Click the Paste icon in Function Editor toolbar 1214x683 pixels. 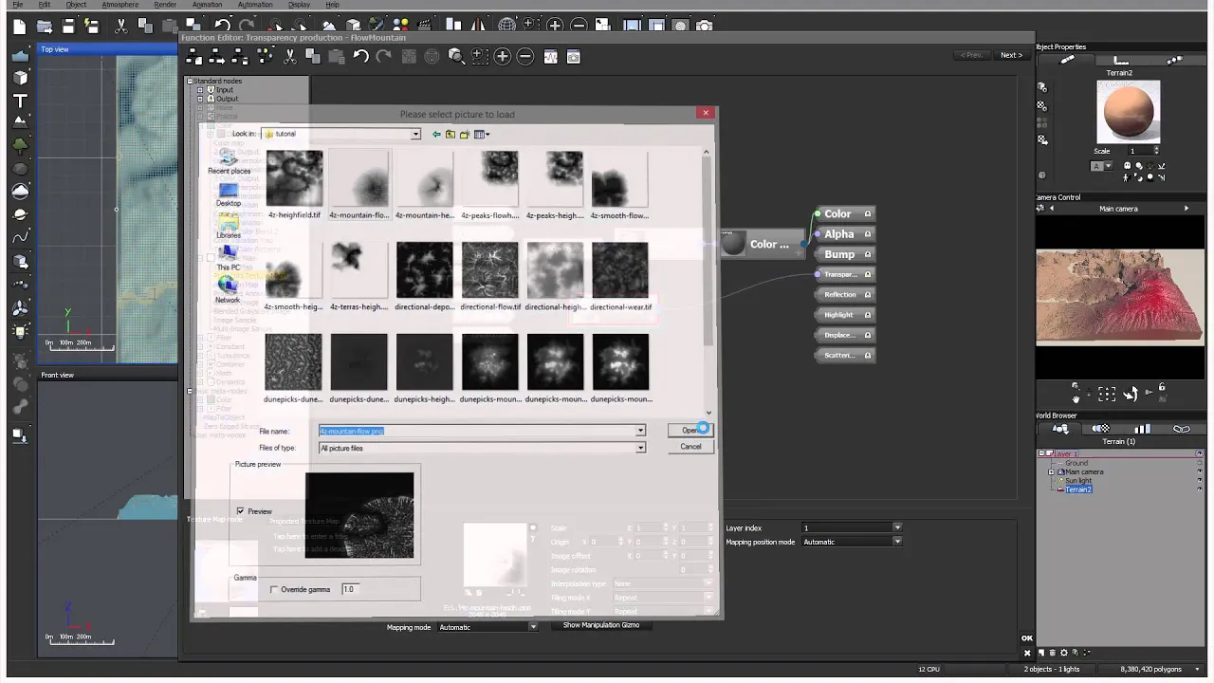(x=336, y=57)
